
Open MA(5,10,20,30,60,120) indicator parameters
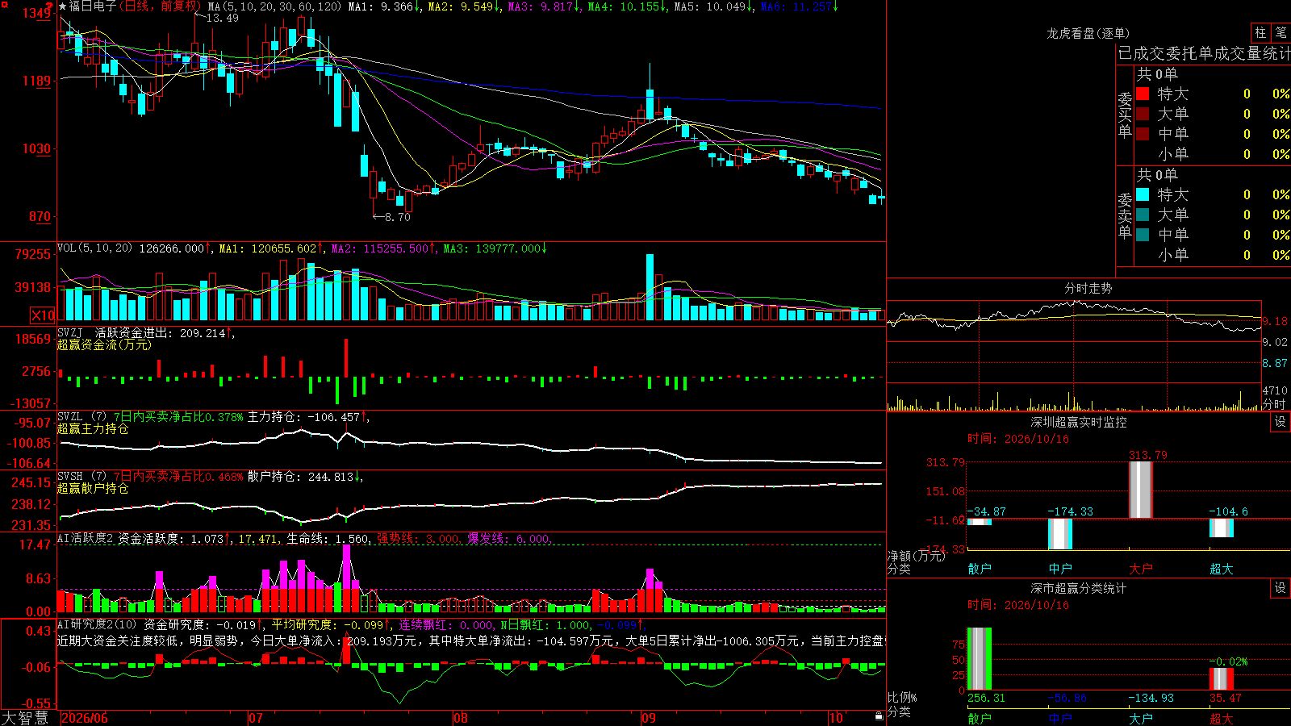tap(274, 6)
